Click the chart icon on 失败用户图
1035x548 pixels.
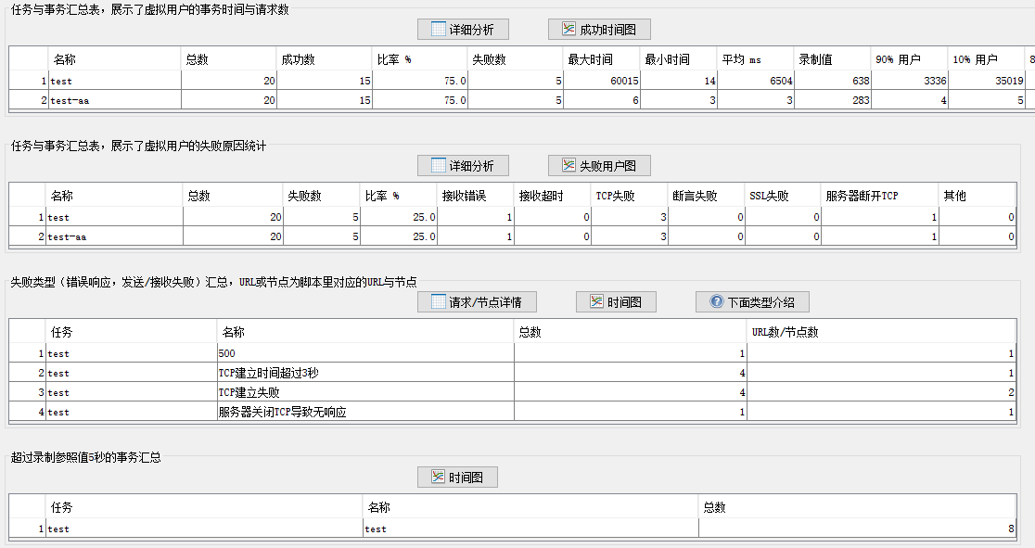pyautogui.click(x=569, y=166)
